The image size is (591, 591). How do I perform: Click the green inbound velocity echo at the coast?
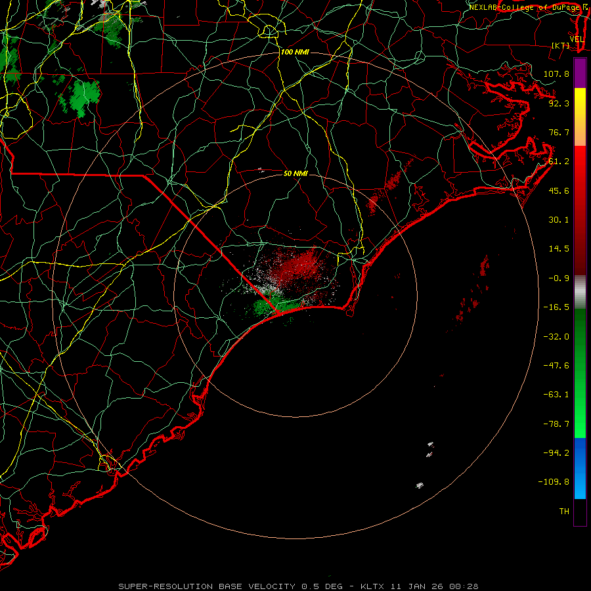[277, 305]
